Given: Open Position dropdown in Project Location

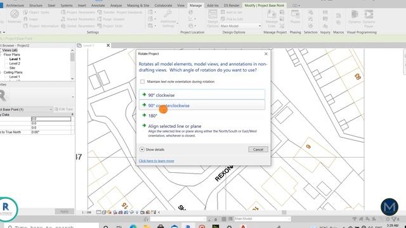Looking at the screenshot, I should pos(192,26).
